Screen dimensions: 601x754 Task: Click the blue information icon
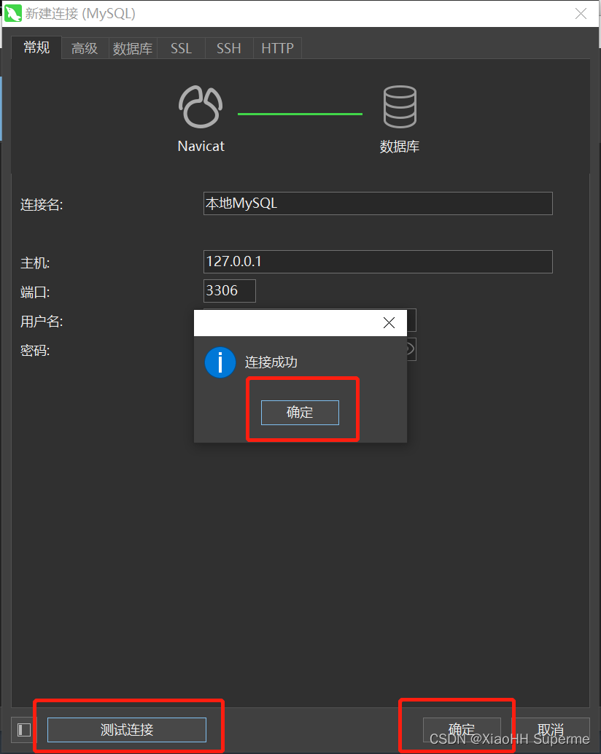coord(220,362)
